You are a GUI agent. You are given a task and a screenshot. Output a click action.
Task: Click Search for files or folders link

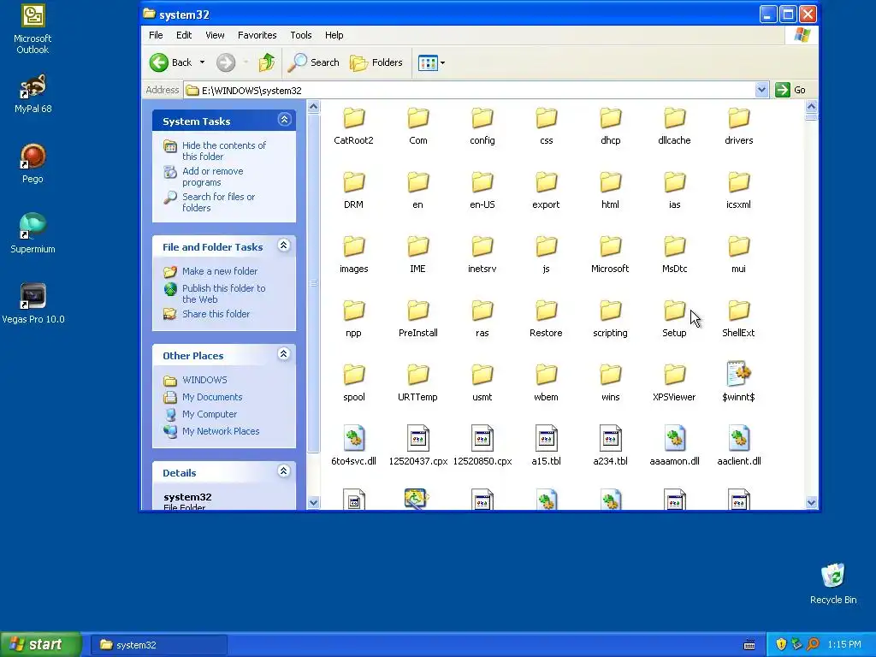coord(218,202)
